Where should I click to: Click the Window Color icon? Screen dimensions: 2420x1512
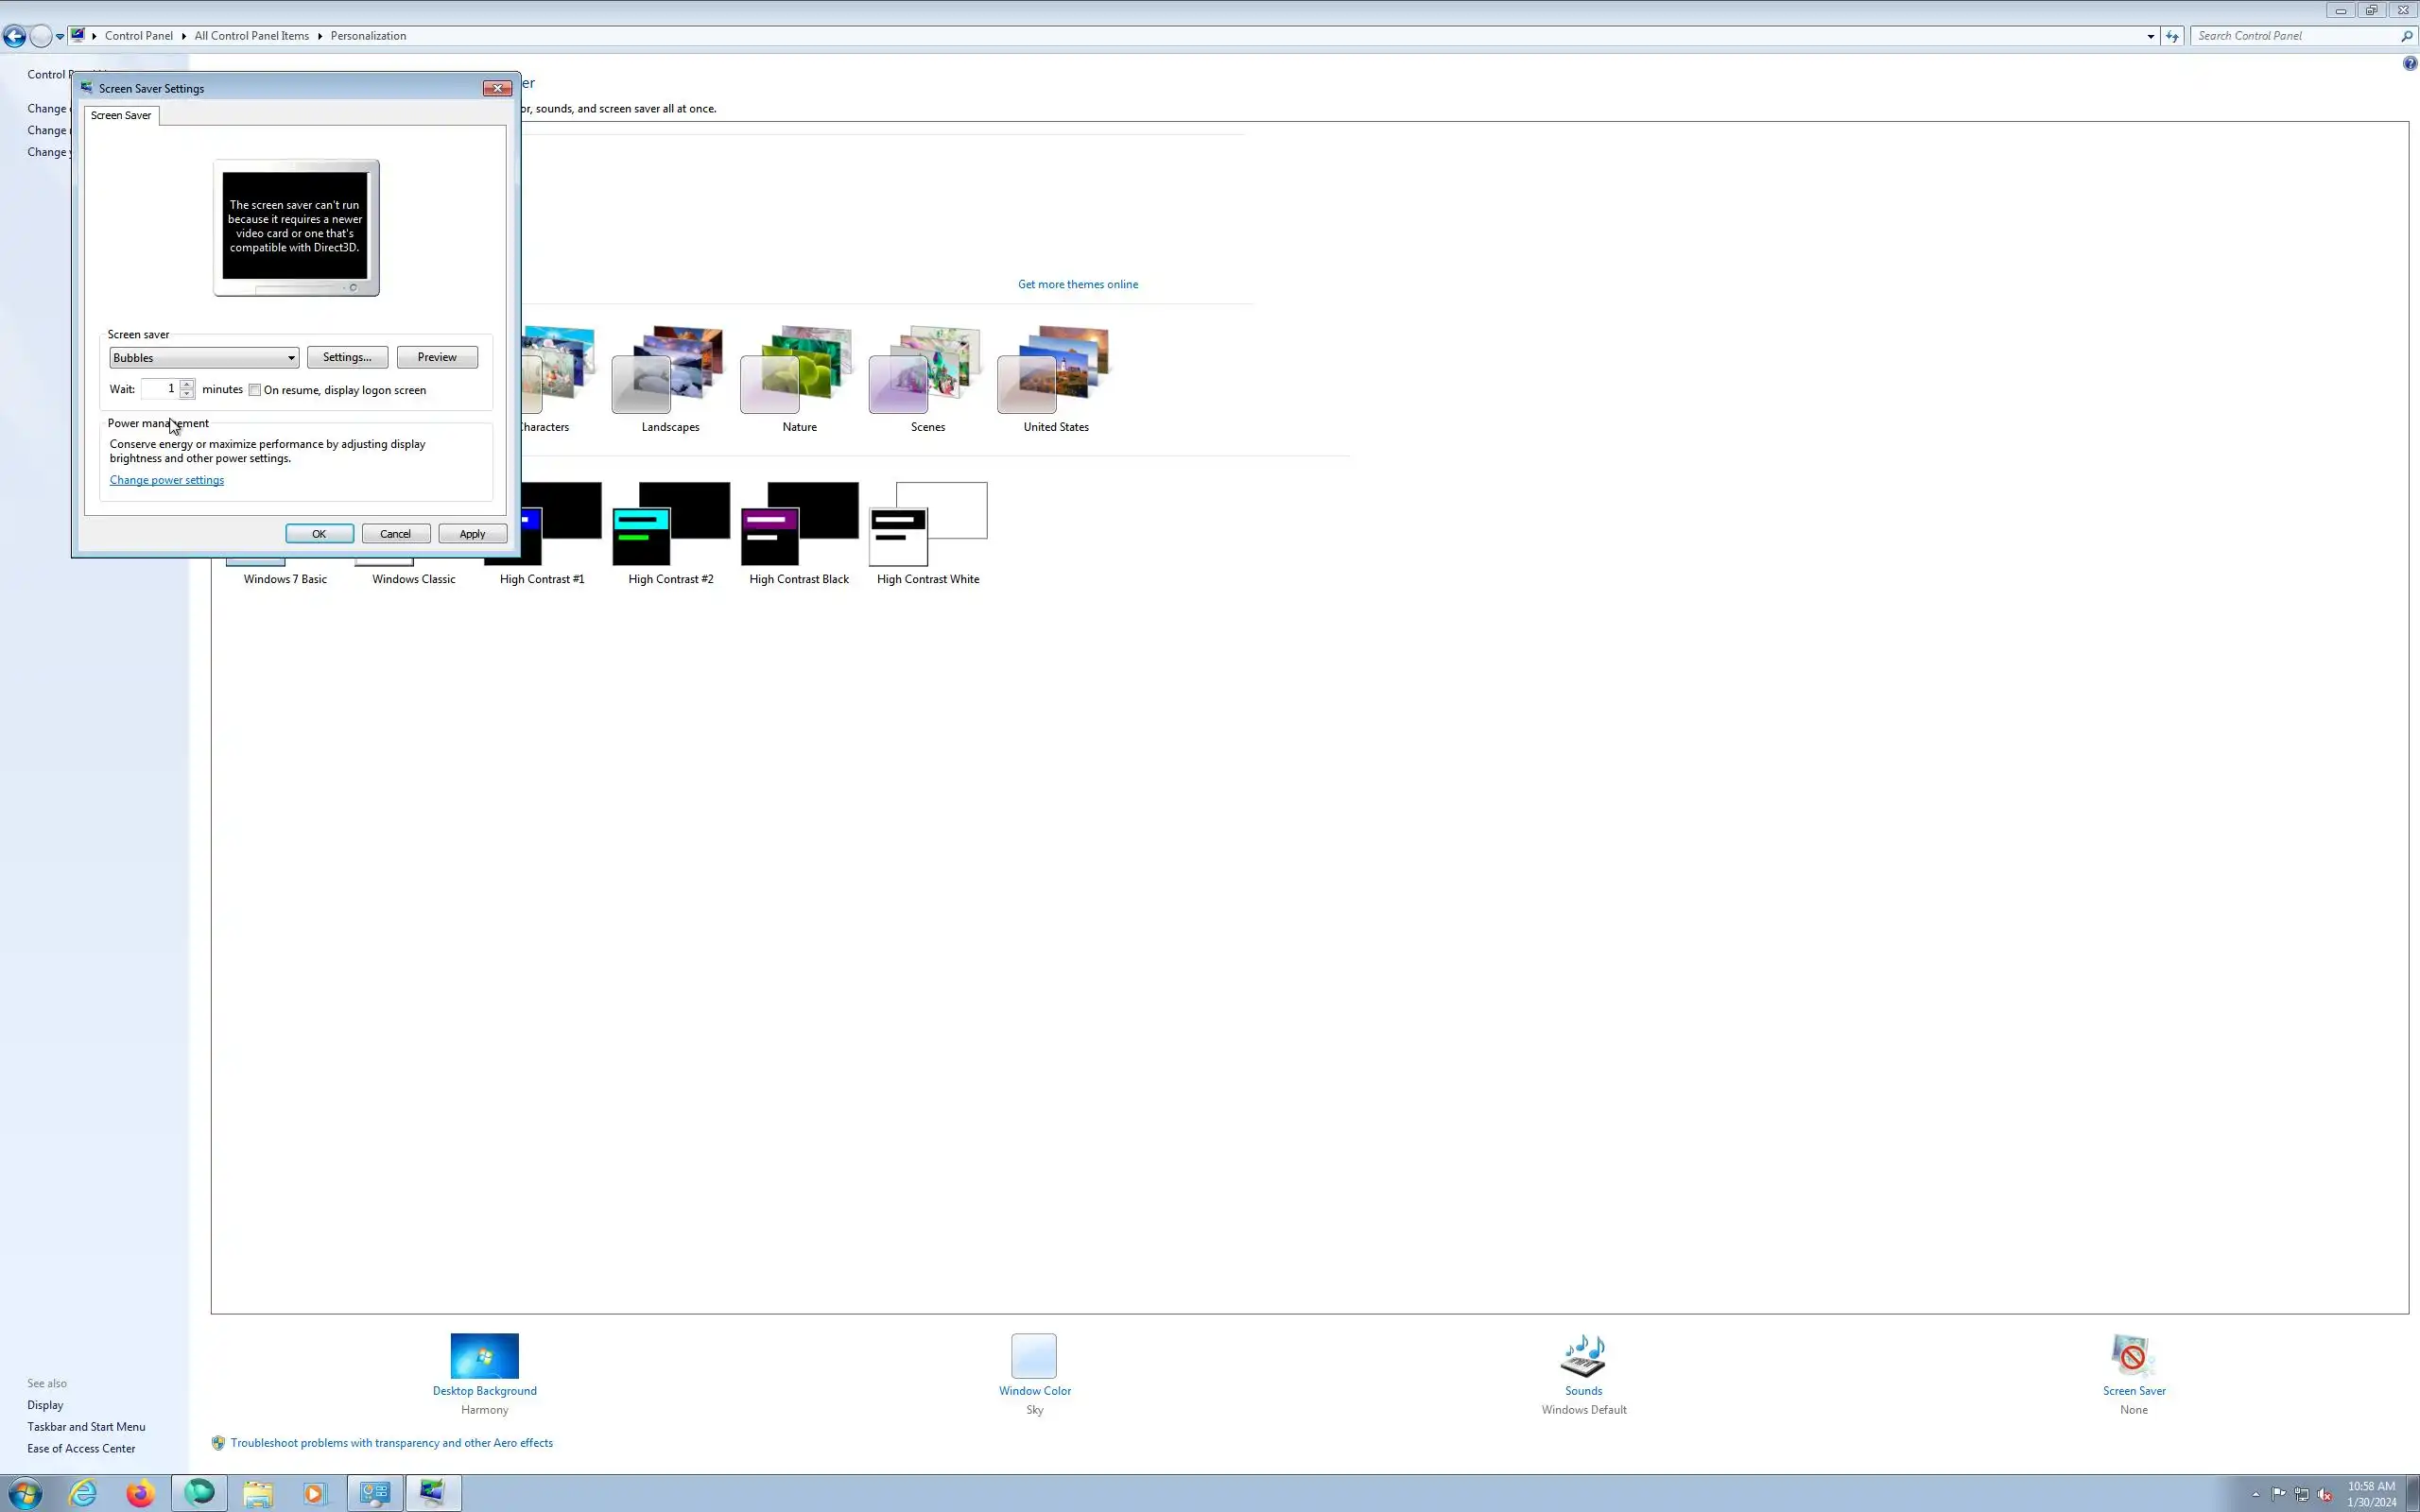pos(1034,1356)
